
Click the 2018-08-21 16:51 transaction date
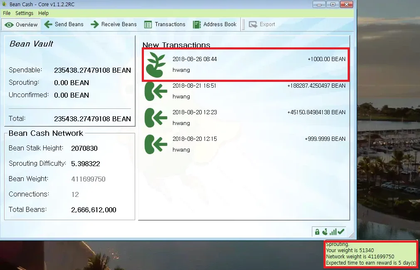pos(194,86)
